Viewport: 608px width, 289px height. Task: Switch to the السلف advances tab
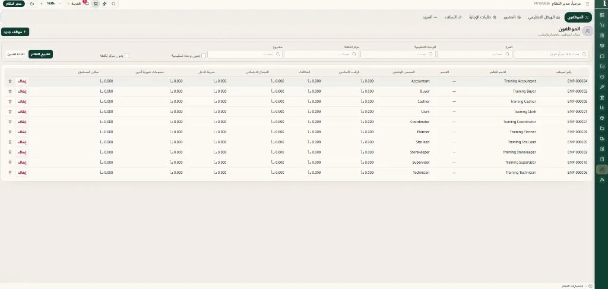coord(453,17)
